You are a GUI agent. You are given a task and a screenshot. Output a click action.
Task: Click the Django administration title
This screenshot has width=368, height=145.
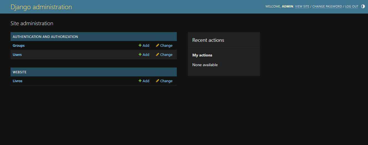(41, 7)
